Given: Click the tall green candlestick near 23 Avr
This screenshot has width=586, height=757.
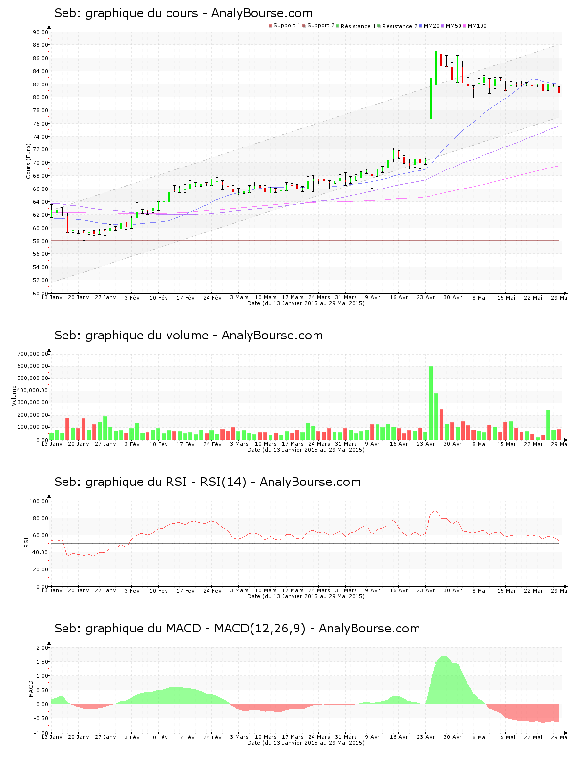Looking at the screenshot, I should click(x=431, y=99).
